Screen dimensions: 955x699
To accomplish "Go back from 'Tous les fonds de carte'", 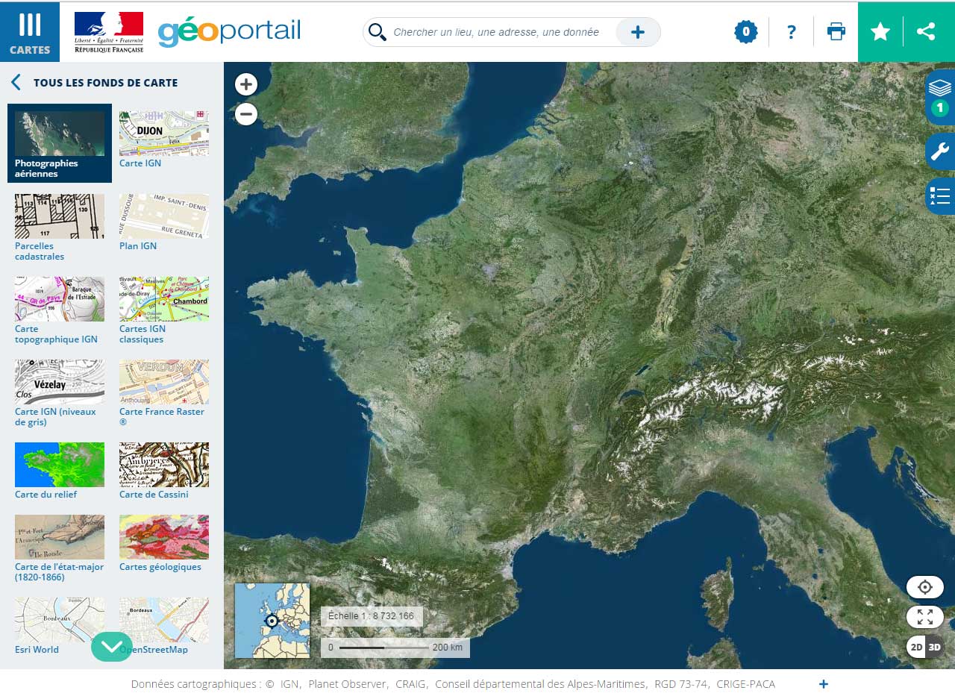I will click(x=16, y=82).
